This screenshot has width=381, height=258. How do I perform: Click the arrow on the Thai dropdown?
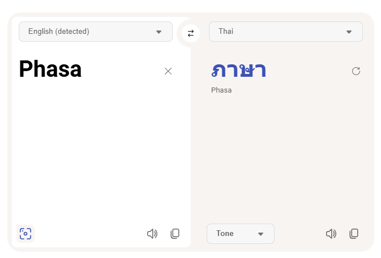[349, 32]
